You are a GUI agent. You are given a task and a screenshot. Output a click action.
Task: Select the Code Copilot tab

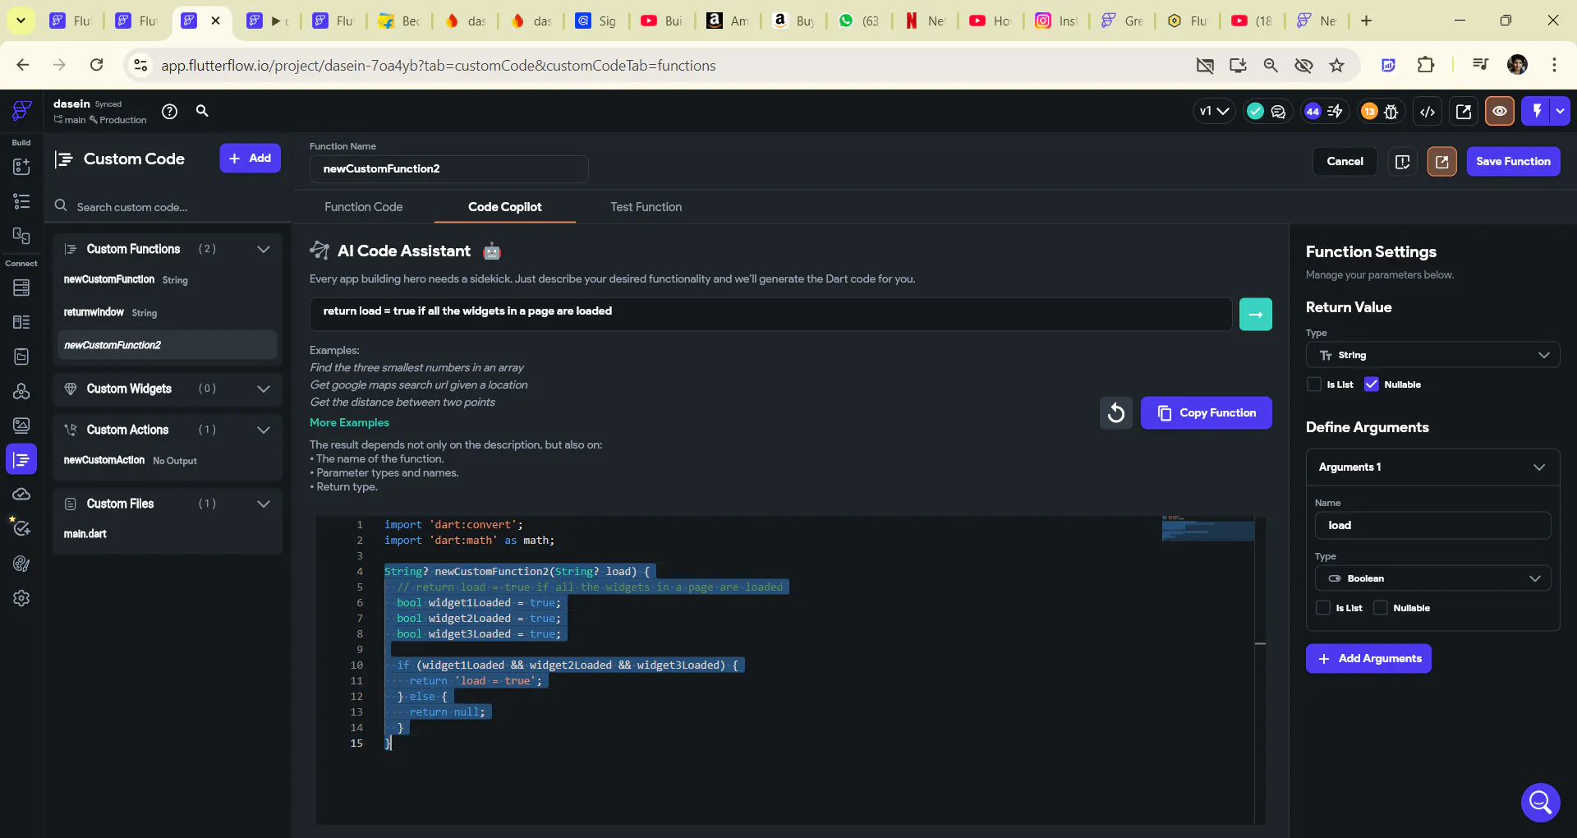pos(504,207)
